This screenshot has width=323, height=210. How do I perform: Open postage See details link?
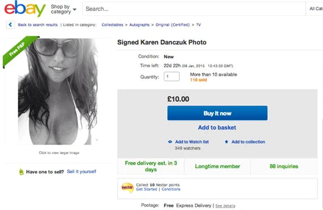[225, 205]
